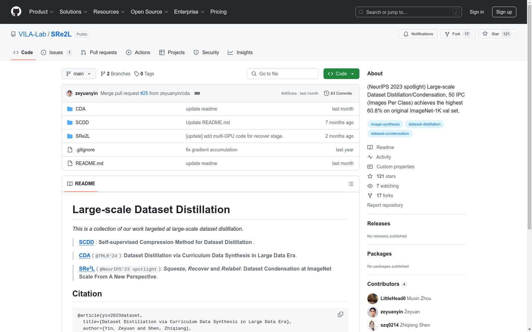Open the .gitignore file icon
This screenshot has height=332, width=532.
click(x=70, y=150)
